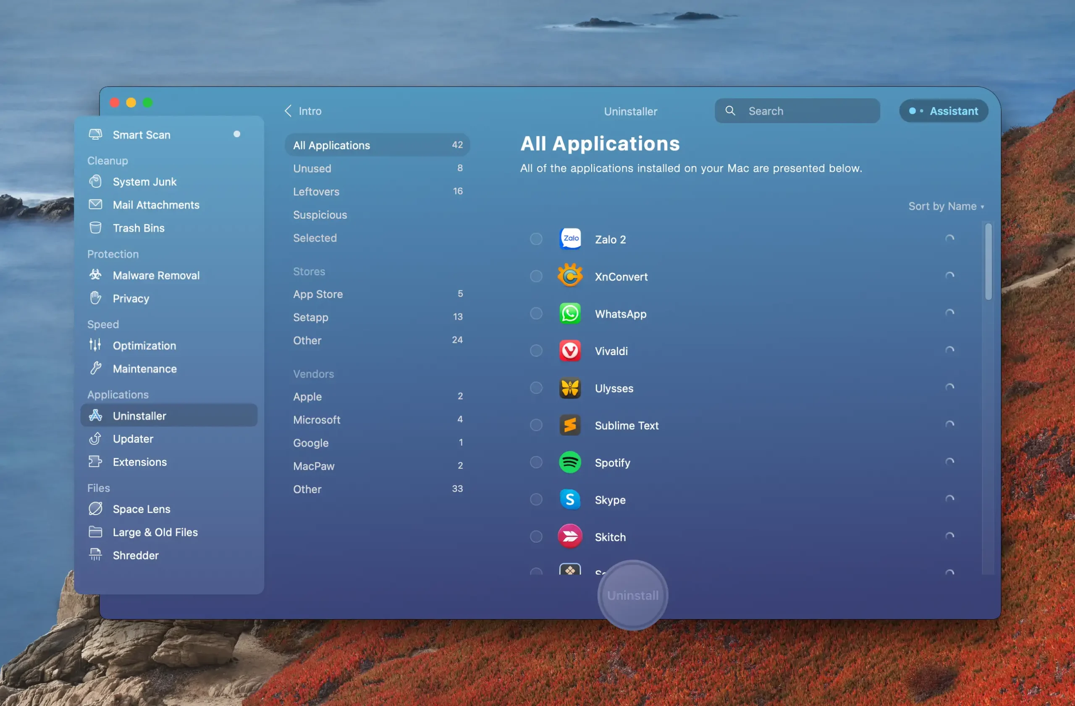Viewport: 1075px width, 706px height.
Task: Filter by Microsoft vendor
Action: tap(378, 419)
